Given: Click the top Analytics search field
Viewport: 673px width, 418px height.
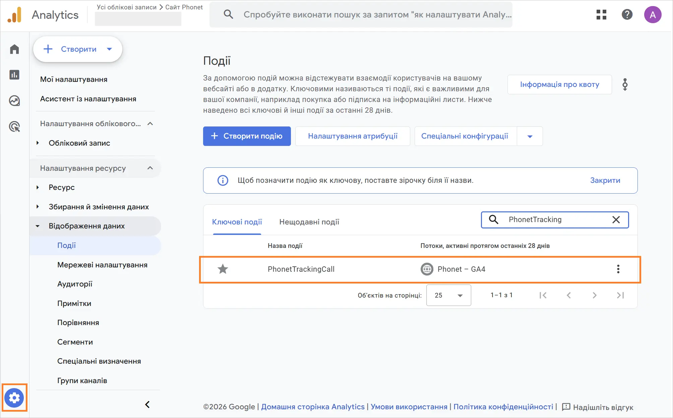Looking at the screenshot, I should (x=377, y=15).
